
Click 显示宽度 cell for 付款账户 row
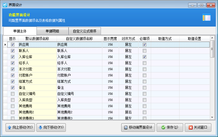110,75
